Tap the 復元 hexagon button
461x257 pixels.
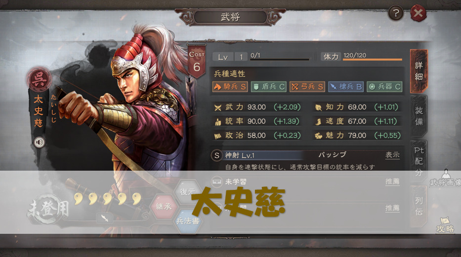click(x=188, y=192)
